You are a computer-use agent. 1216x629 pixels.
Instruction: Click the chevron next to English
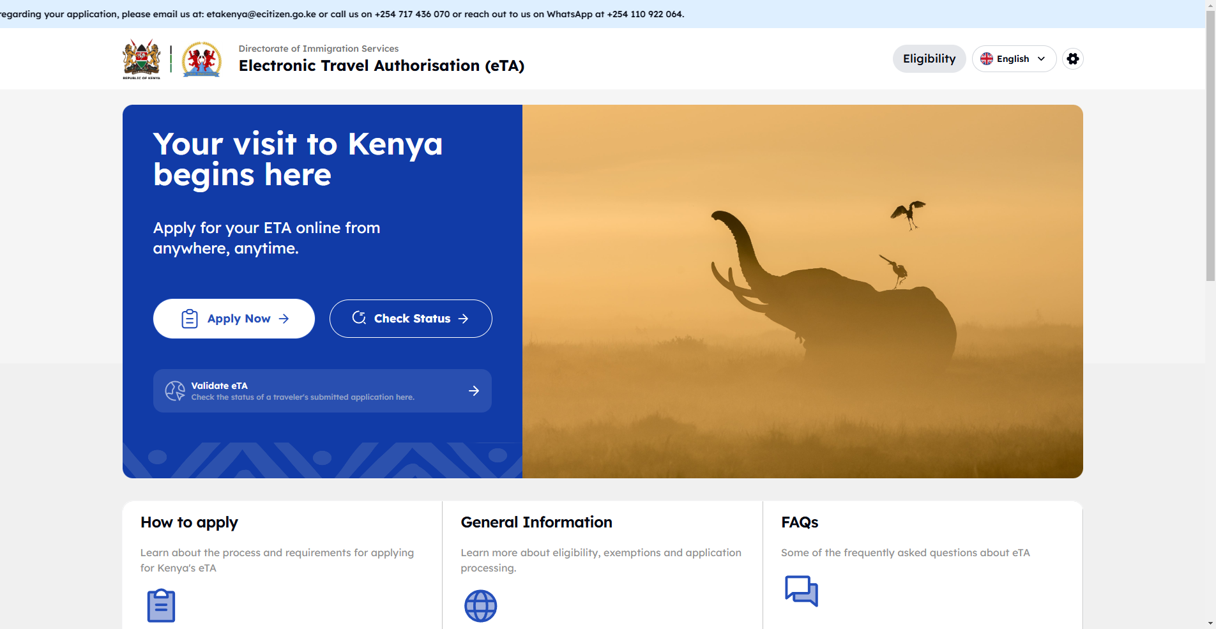point(1042,59)
